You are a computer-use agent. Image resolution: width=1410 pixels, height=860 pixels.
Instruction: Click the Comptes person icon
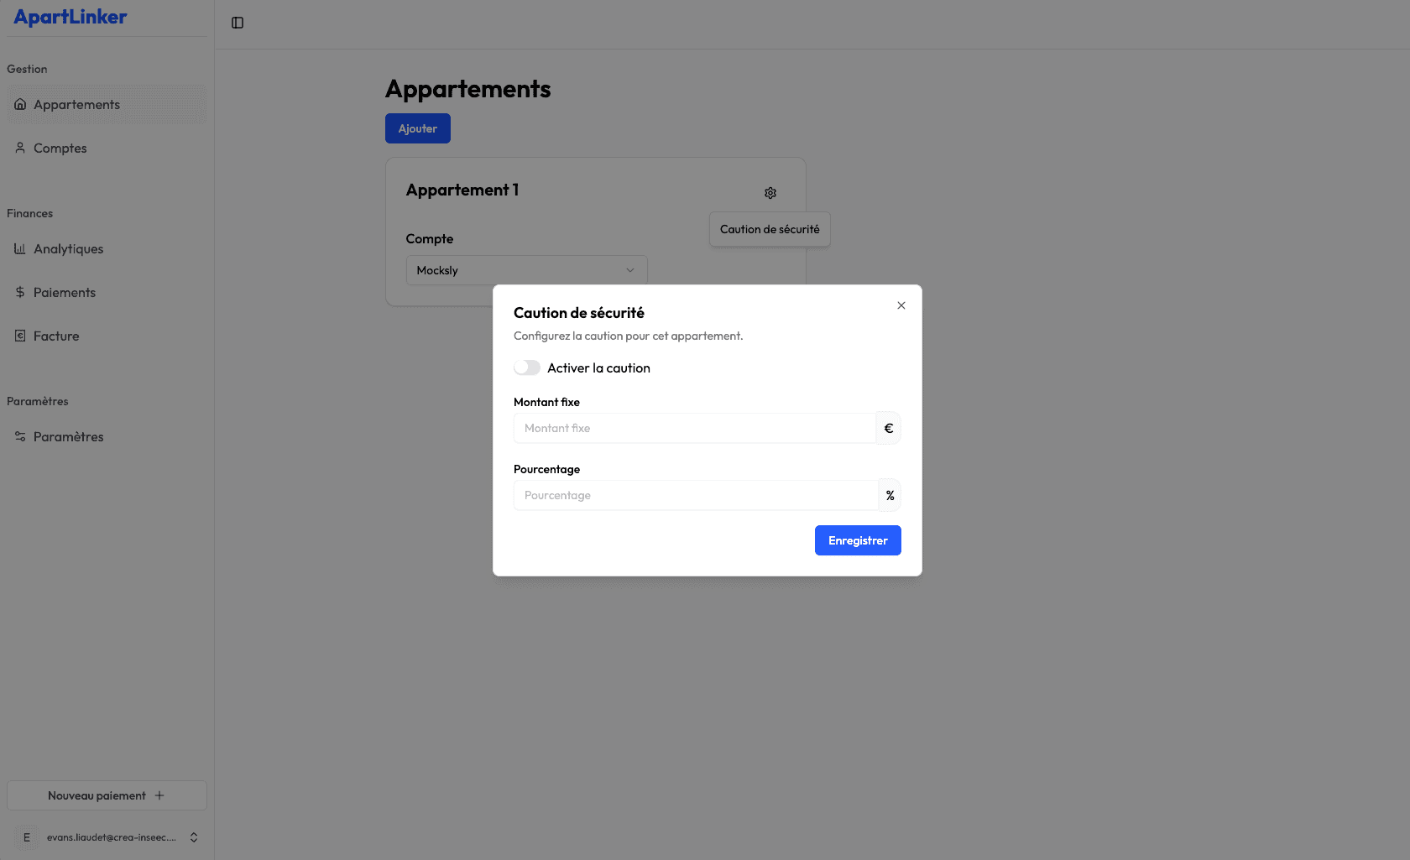(x=20, y=148)
